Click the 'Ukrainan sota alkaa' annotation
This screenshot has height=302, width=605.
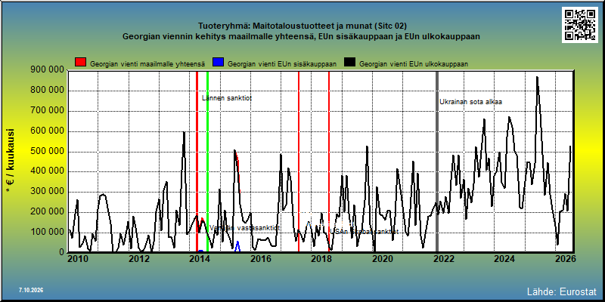pos(470,102)
